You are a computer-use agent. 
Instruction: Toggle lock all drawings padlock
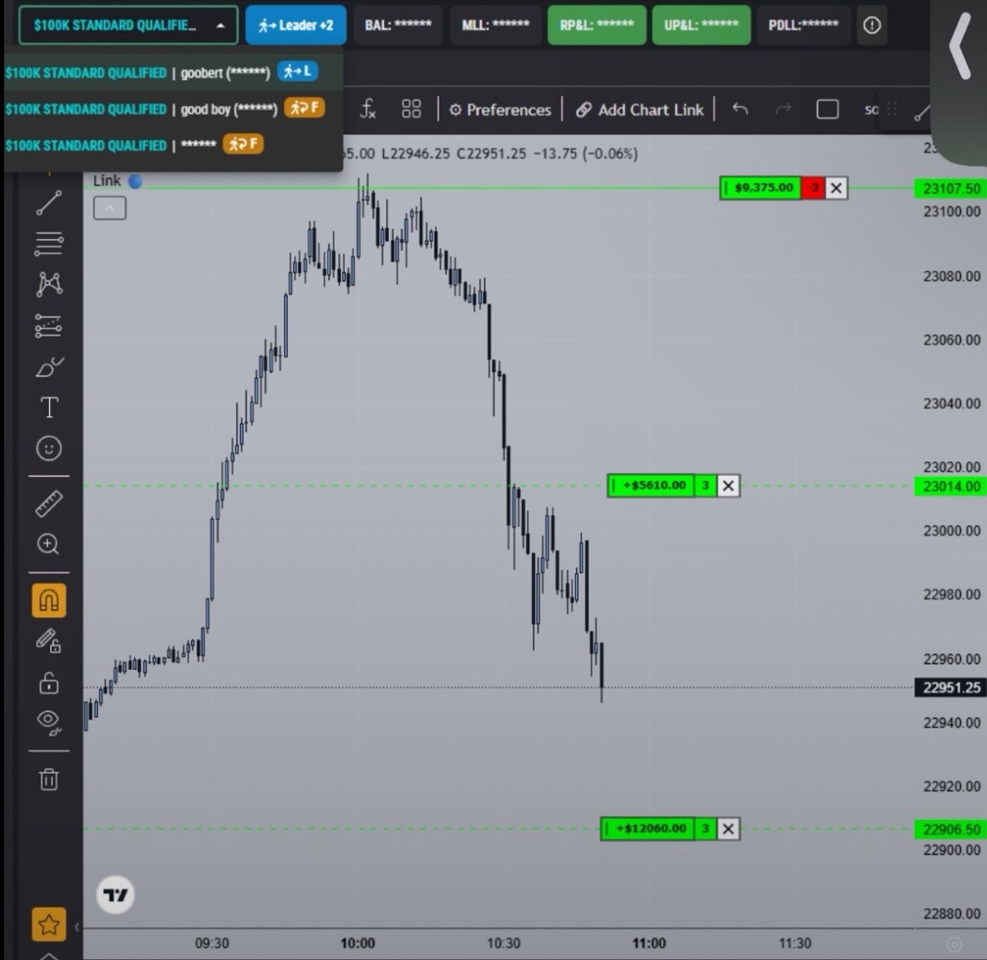tap(49, 683)
